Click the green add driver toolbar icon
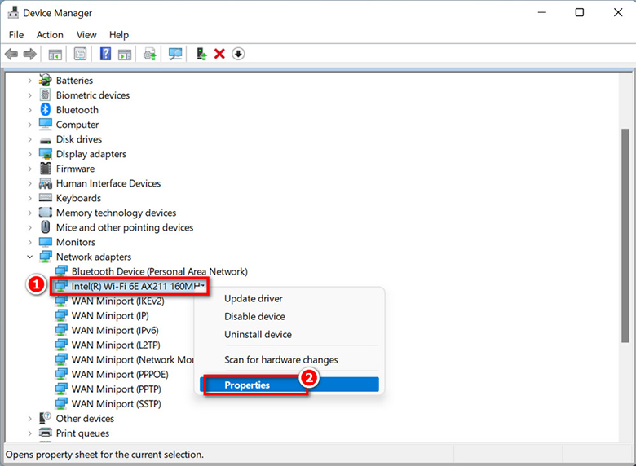Image resolution: width=636 pixels, height=466 pixels. coord(201,54)
